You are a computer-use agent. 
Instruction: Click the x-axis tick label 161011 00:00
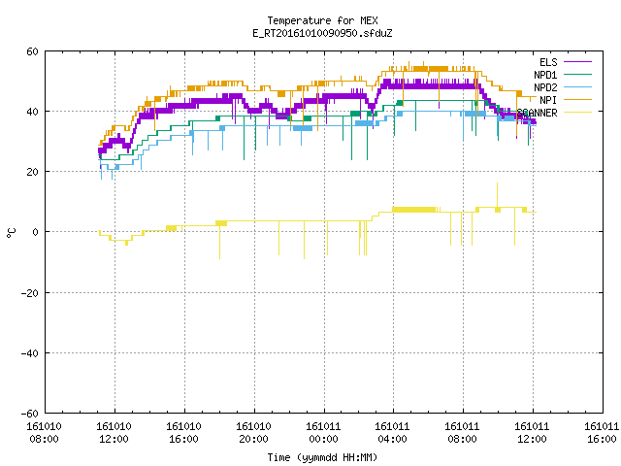323,433
